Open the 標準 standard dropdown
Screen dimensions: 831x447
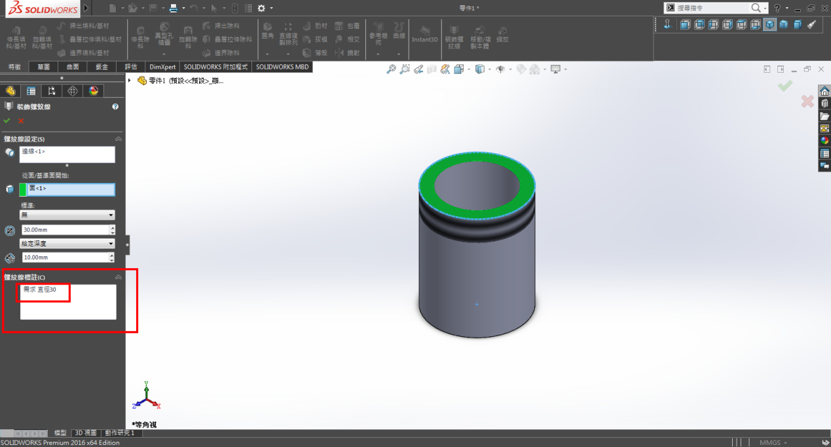coord(67,215)
